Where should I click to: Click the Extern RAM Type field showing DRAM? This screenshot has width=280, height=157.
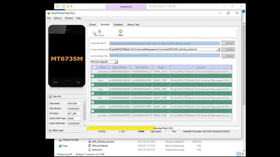click(74, 118)
